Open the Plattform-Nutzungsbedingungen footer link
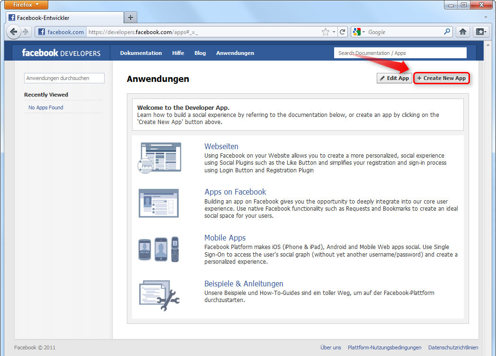Screen dimensions: 496x356 point(384,347)
